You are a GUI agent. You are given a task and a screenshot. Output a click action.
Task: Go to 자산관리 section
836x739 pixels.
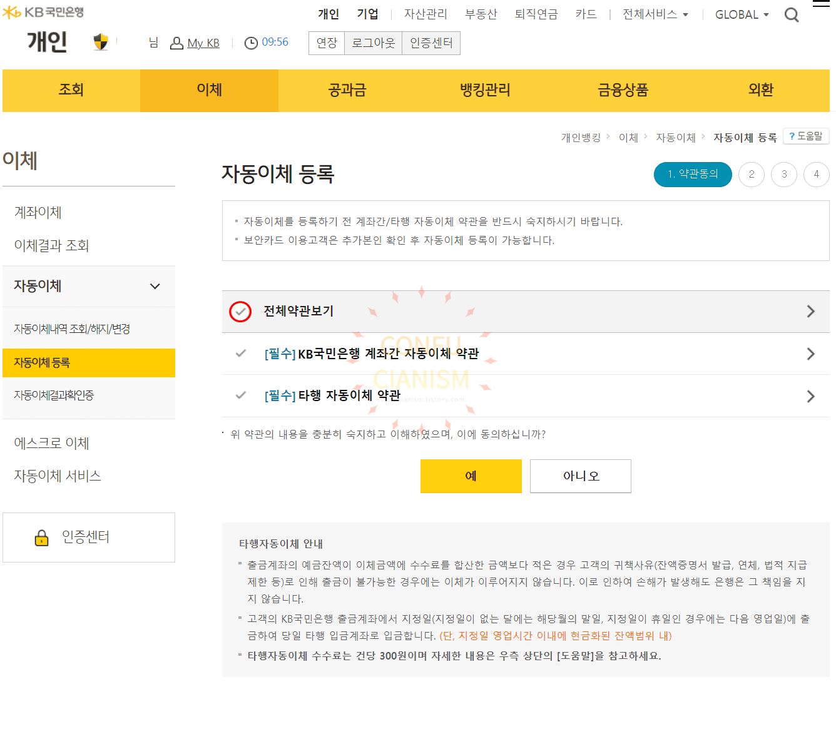(x=426, y=14)
